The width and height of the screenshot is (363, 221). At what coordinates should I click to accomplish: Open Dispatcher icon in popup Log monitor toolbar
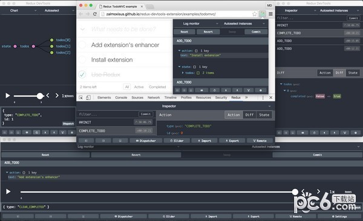[x=201, y=90]
